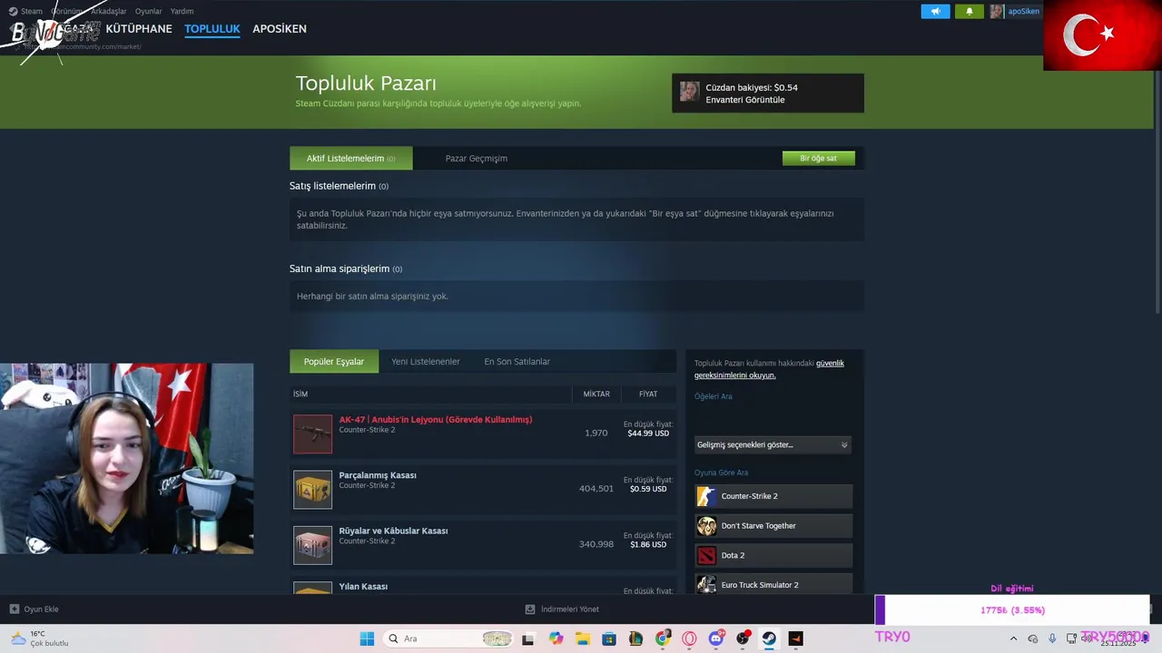Select the Popüler Eşyalar tab
The image size is (1162, 653).
(334, 361)
